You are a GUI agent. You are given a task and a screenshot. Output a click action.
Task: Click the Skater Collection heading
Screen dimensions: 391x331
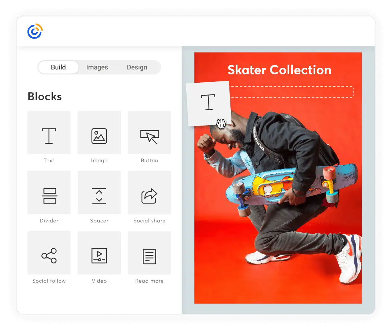click(x=280, y=70)
